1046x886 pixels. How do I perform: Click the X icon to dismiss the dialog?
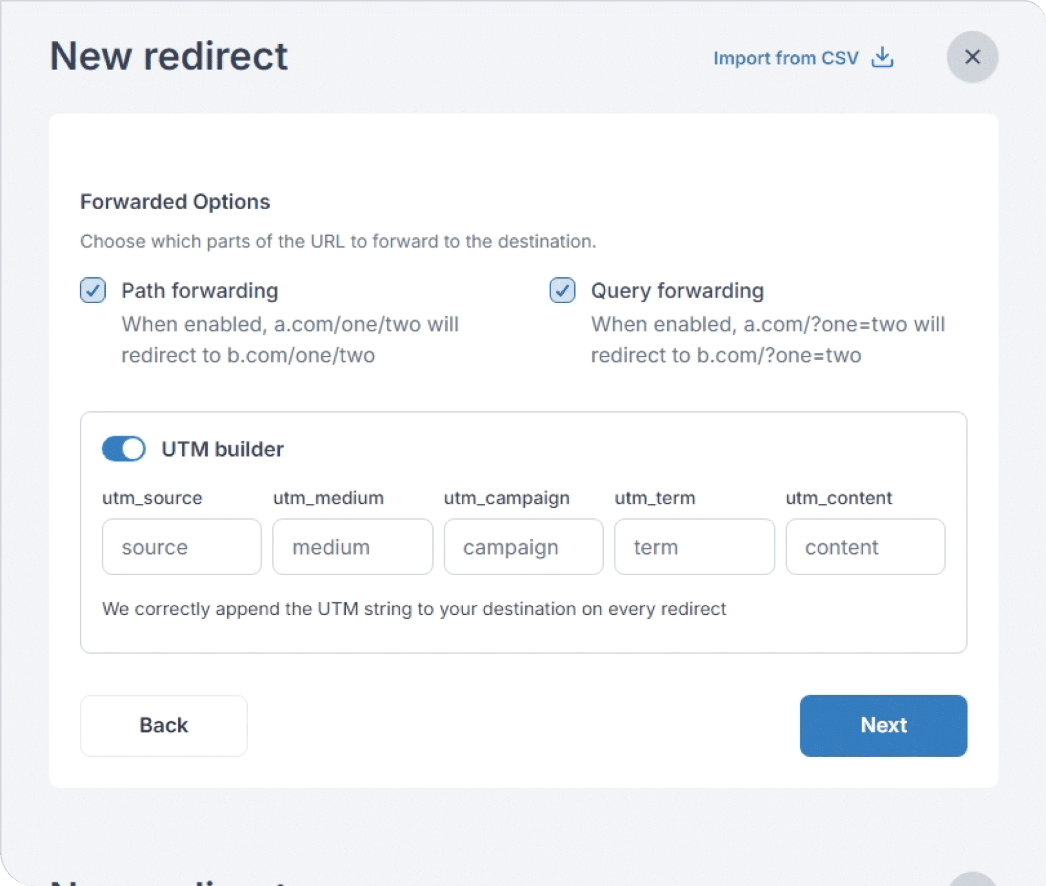[x=972, y=58]
